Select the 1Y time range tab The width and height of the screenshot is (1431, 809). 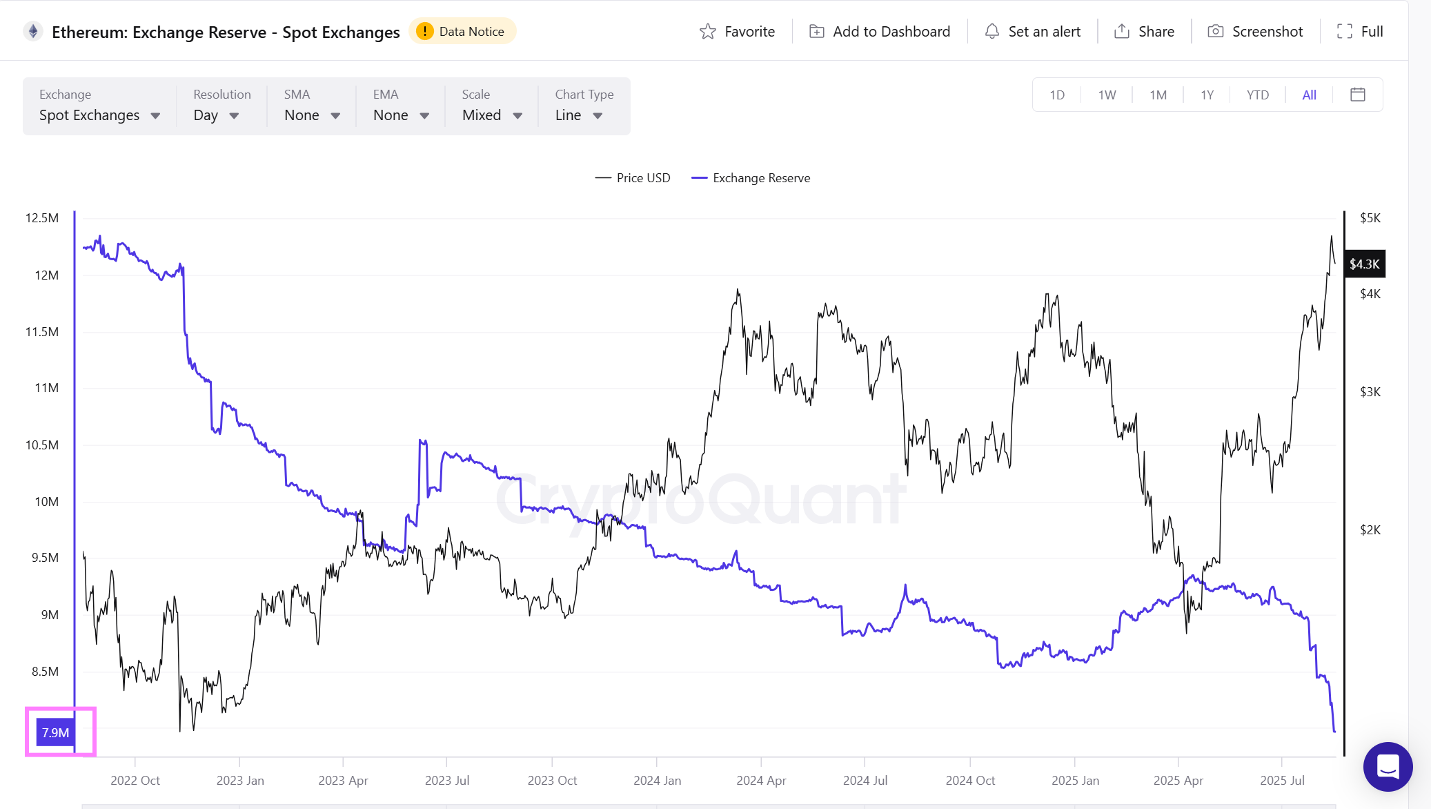click(1207, 95)
